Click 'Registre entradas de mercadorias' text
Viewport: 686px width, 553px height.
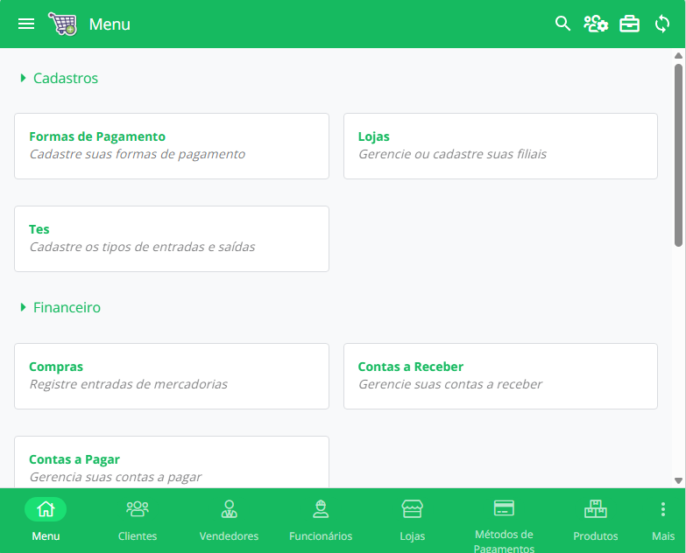tap(129, 384)
